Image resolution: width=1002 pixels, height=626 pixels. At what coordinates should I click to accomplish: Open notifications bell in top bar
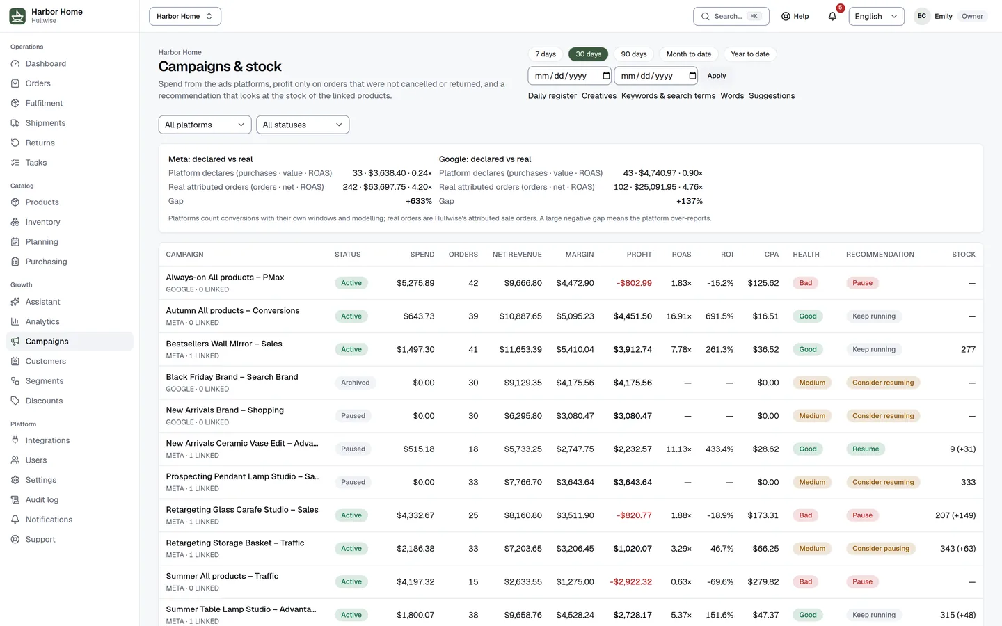832,16
